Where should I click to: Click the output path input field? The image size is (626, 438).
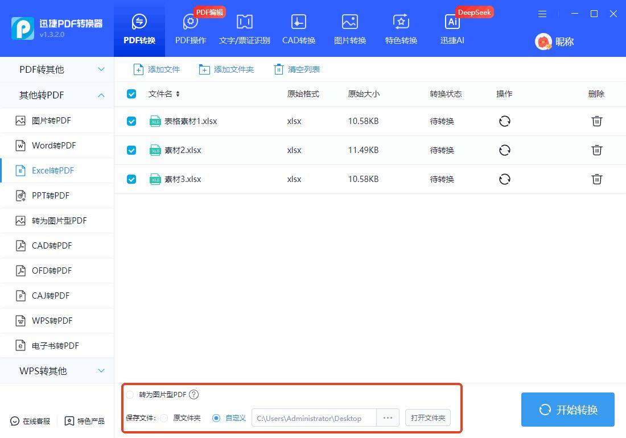pyautogui.click(x=314, y=418)
